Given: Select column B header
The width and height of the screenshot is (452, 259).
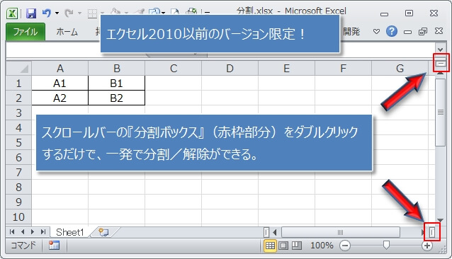Looking at the screenshot, I should 116,69.
